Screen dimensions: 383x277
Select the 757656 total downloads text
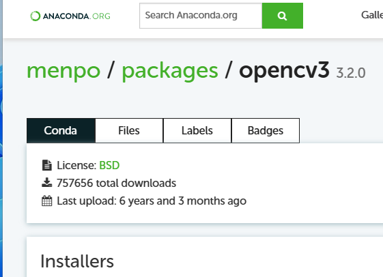(116, 183)
